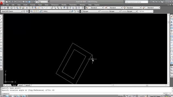Click the New drawing icon in standard toolbar
This screenshot has height=97, width=173.
point(2,8)
